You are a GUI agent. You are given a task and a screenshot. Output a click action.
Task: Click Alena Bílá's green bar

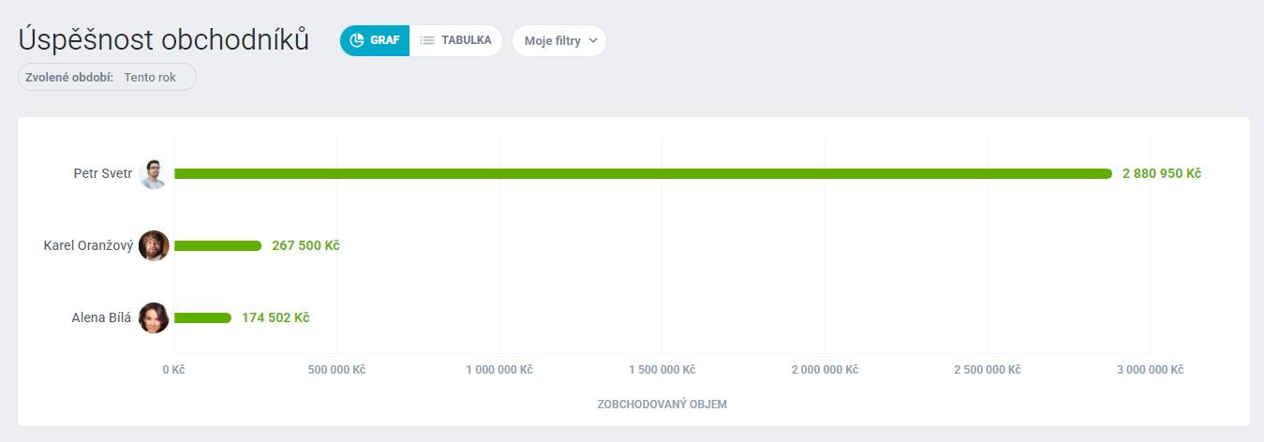click(x=202, y=317)
